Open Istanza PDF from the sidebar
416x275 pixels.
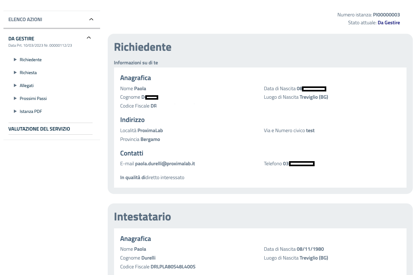coord(31,111)
